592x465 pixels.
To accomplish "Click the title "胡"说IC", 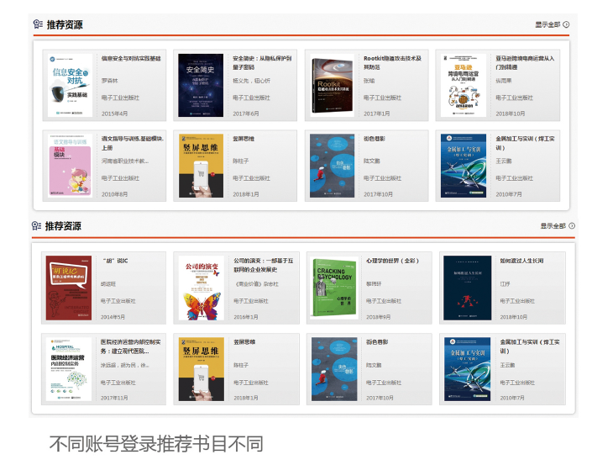I will 115,261.
